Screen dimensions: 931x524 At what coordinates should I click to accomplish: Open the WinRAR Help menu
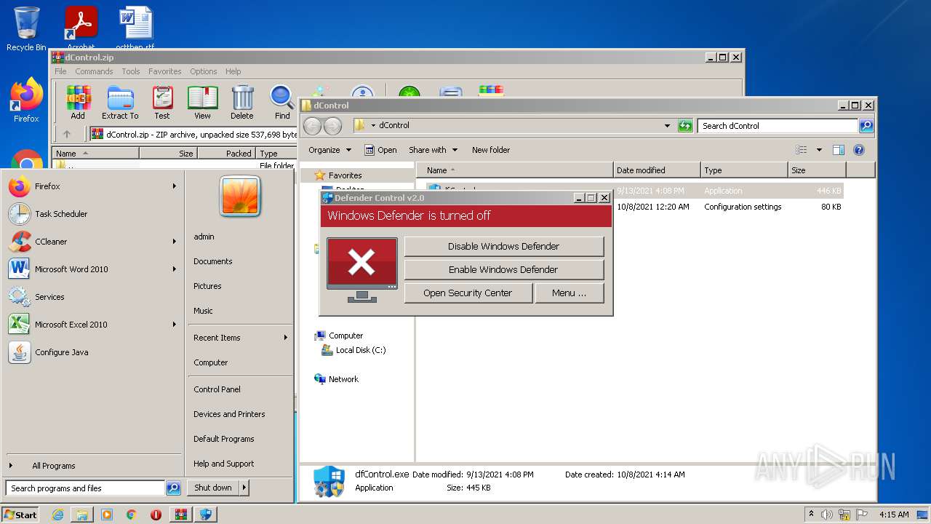click(x=233, y=71)
